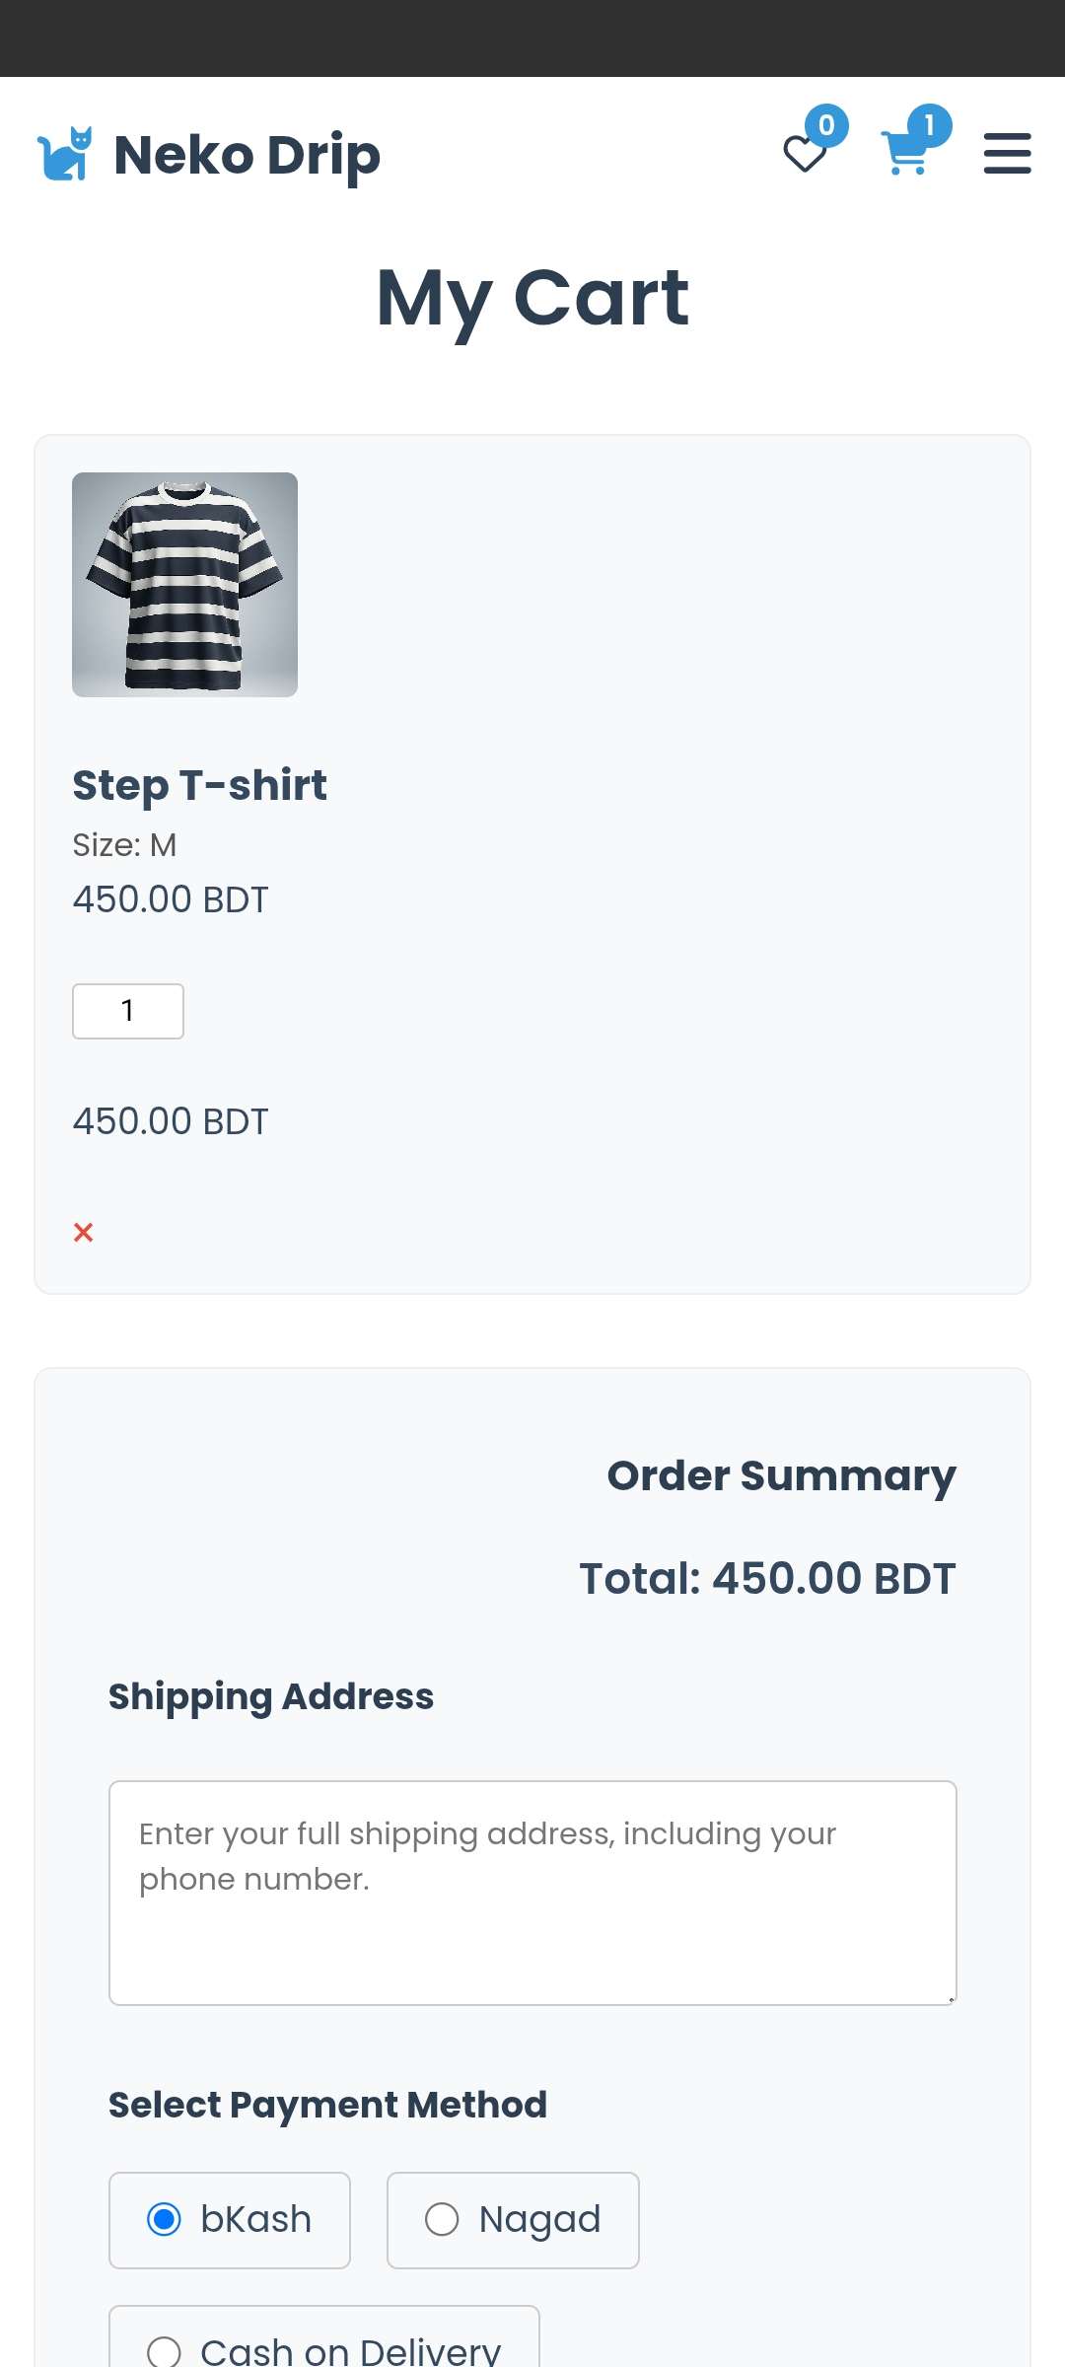Select the Nagad payment option
This screenshot has width=1065, height=2367.
coord(442,2219)
